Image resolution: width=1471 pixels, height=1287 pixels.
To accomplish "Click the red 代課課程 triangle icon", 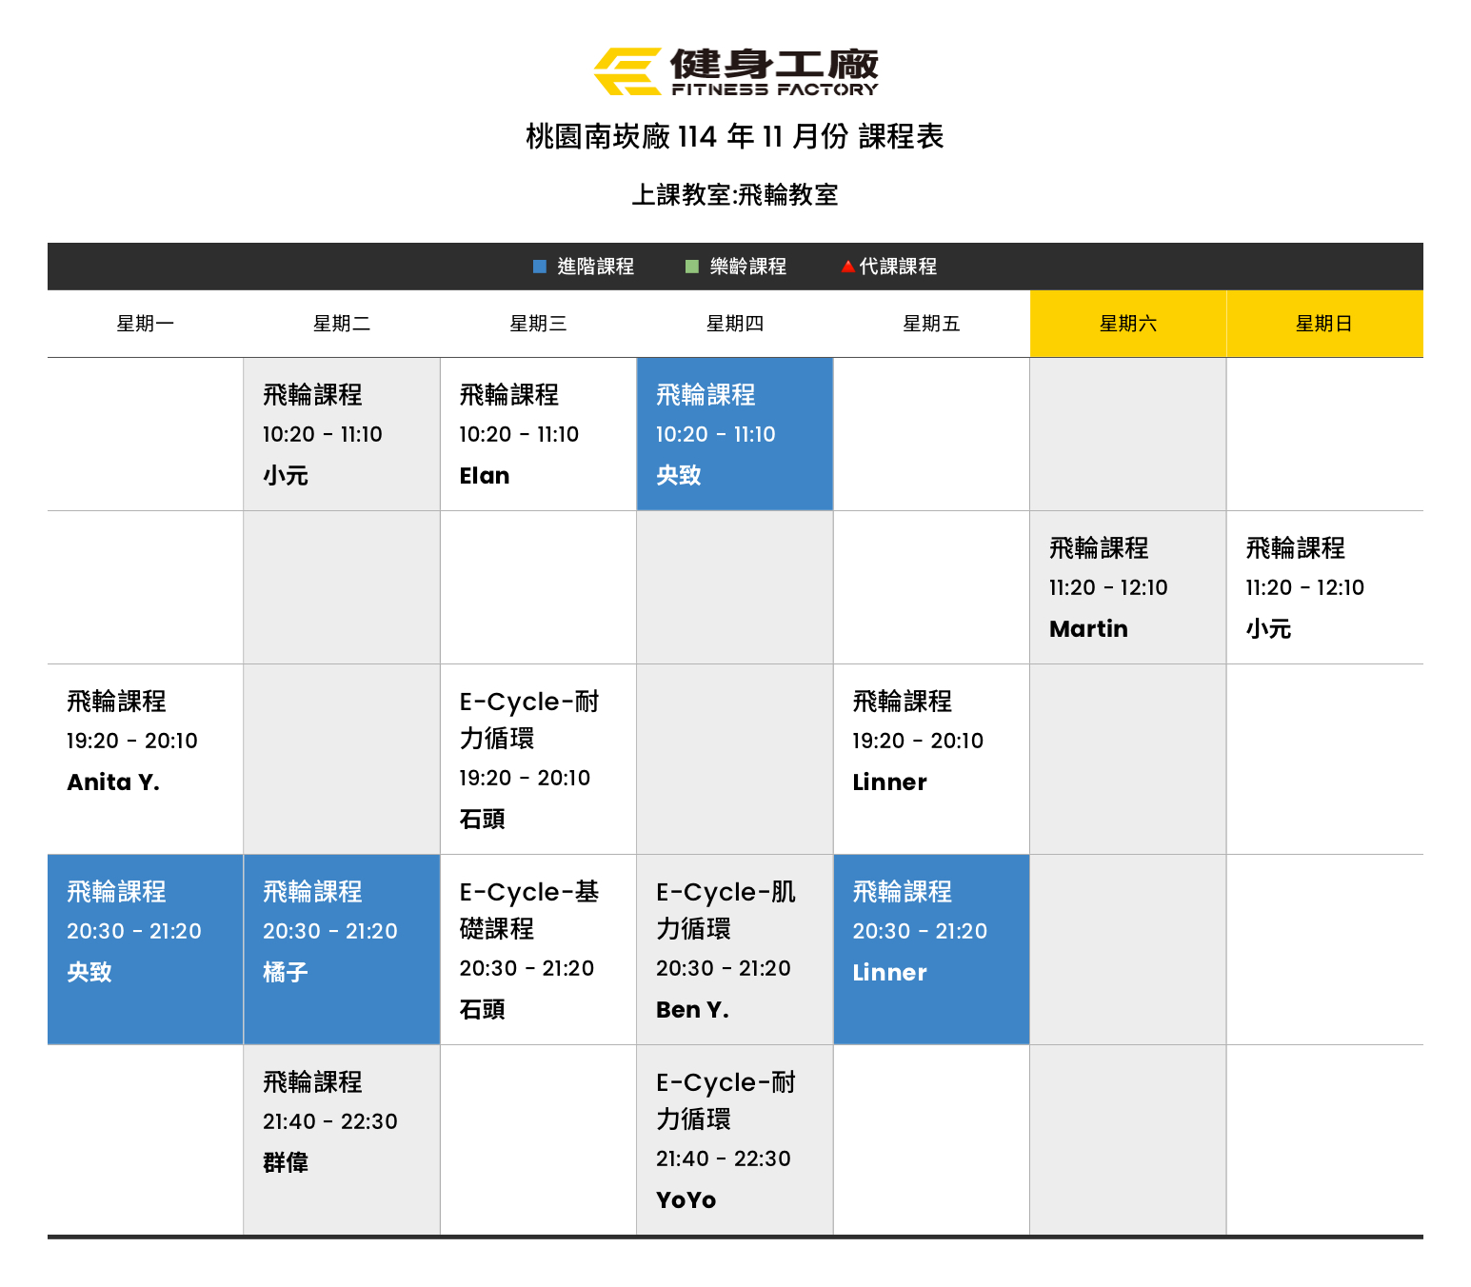I will click(847, 267).
